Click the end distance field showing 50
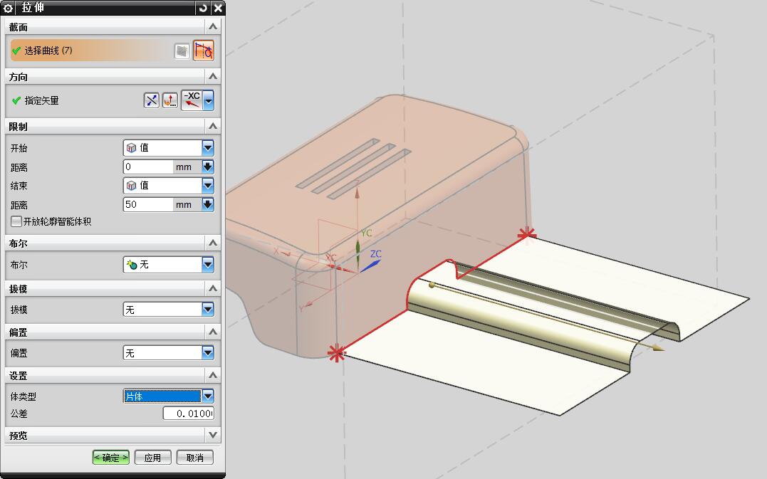Screen dimensions: 767x479 click(148, 204)
